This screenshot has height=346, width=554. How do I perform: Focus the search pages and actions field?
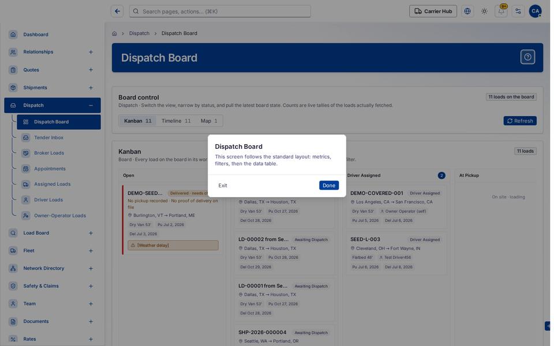tap(220, 12)
